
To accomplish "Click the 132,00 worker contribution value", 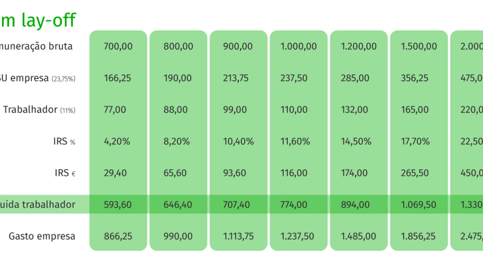I will (x=354, y=110).
